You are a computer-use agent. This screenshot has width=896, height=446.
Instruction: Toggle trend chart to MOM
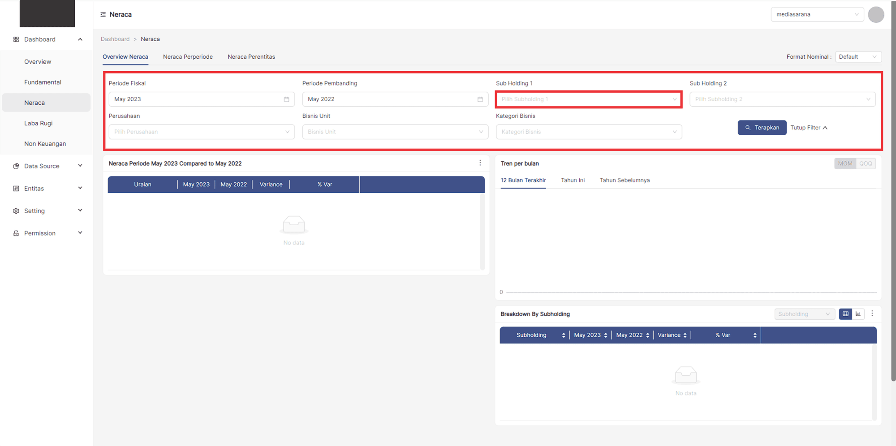[x=845, y=163]
